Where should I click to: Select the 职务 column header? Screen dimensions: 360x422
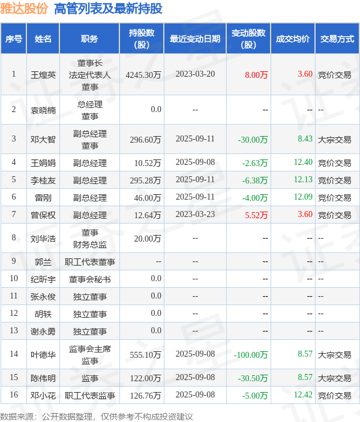tap(89, 39)
